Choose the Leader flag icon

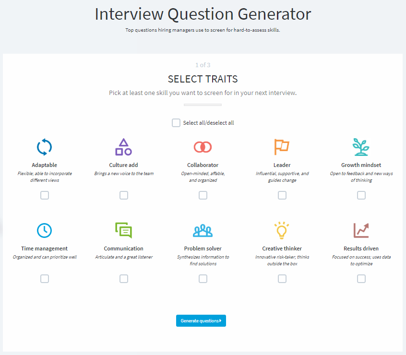point(282,147)
